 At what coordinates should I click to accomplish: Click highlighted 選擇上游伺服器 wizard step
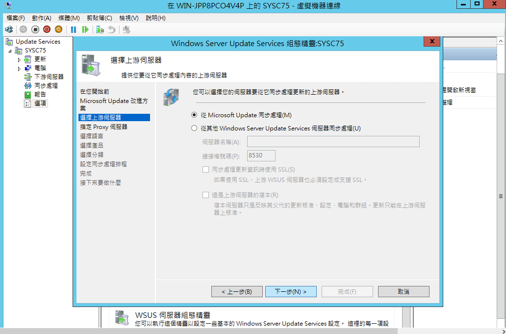pos(114,118)
